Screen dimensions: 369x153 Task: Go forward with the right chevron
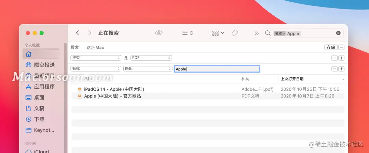click(x=90, y=33)
